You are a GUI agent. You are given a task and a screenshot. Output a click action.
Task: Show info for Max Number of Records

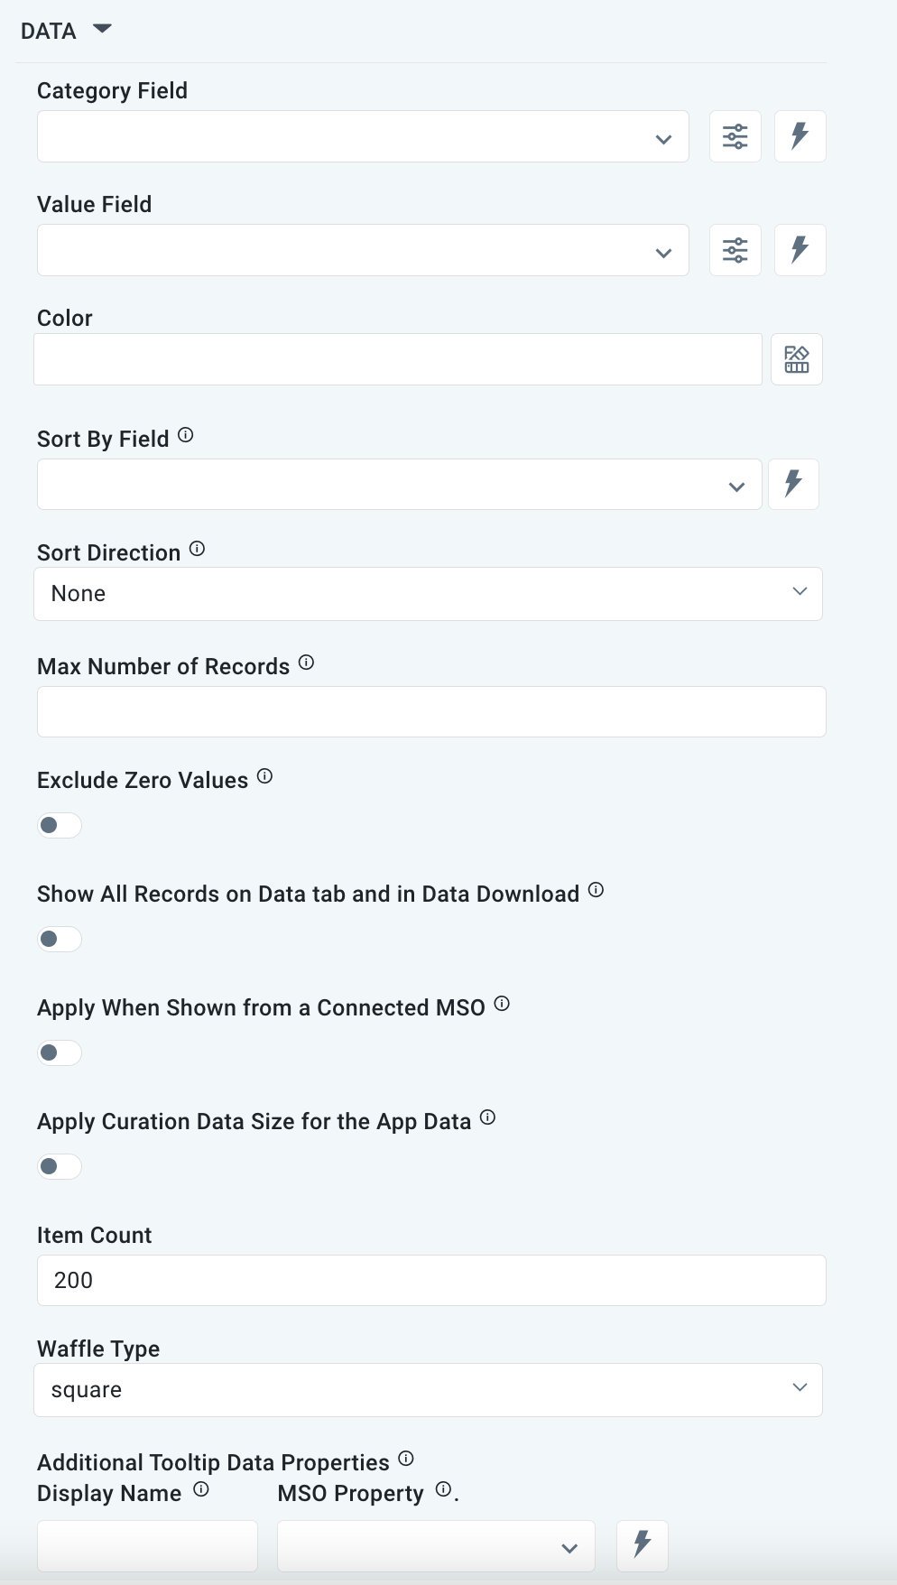307,663
